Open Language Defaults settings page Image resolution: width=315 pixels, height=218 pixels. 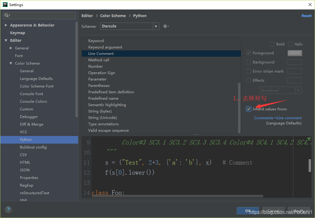[36, 78]
